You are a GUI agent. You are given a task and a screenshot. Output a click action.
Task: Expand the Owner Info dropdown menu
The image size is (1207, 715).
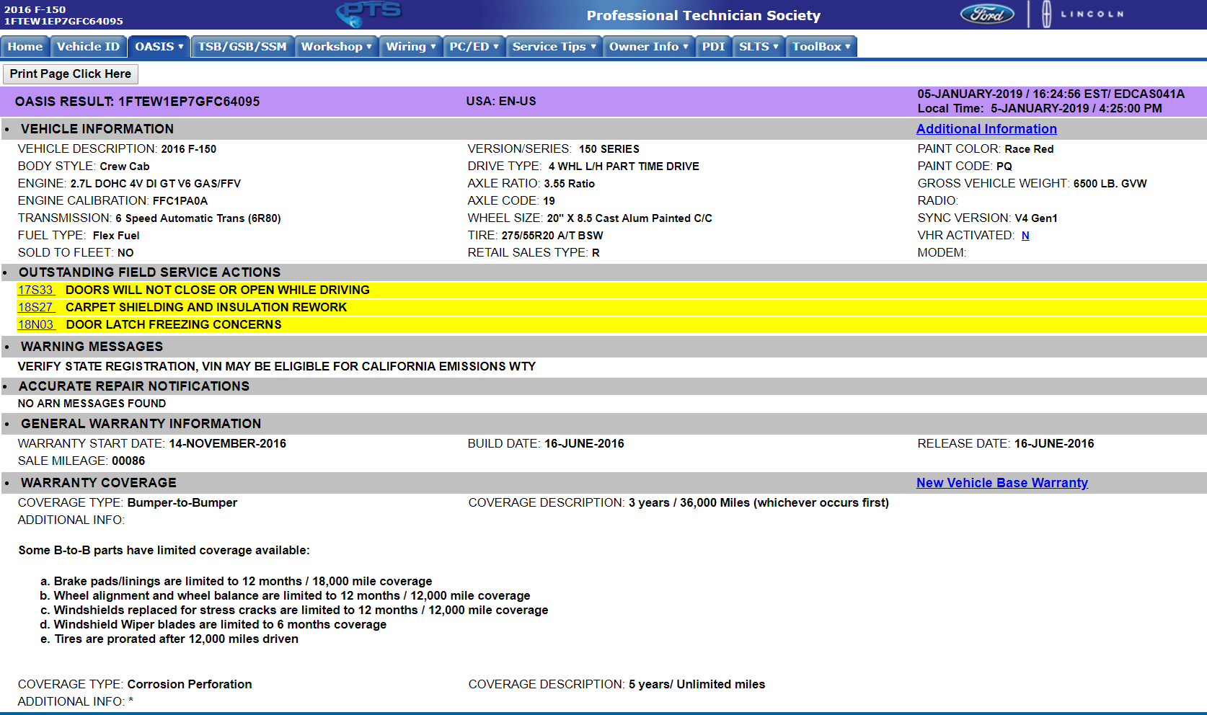(648, 47)
